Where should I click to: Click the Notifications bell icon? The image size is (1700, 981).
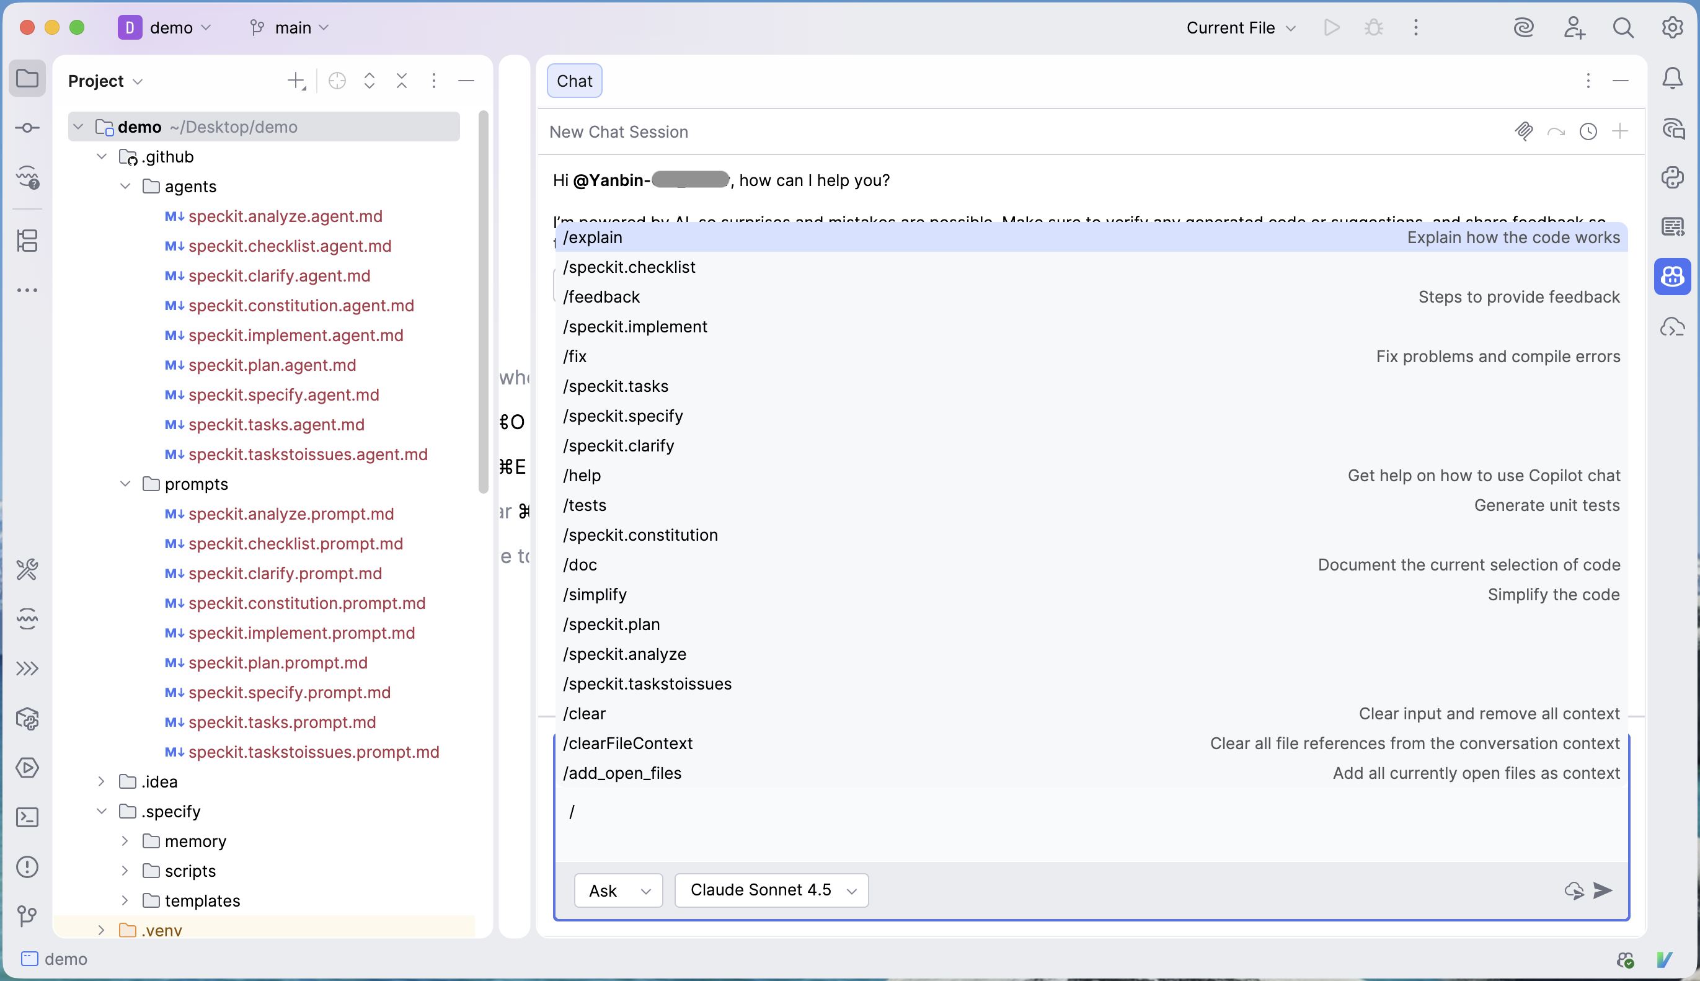tap(1671, 79)
